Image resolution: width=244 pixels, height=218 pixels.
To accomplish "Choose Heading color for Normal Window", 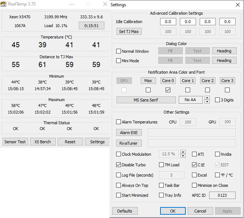I will point(224,51).
